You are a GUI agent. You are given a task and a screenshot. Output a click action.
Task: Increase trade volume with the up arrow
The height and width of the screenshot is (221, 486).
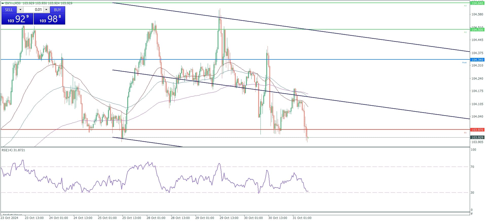[46, 10]
